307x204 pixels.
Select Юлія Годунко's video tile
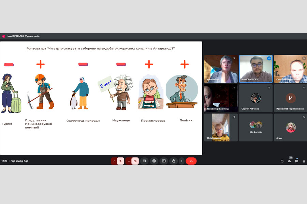[221, 128]
